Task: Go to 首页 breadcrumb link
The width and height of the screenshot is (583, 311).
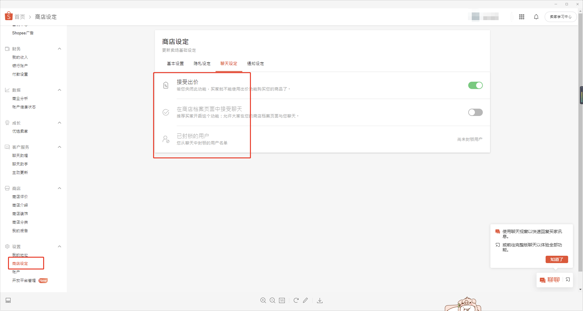Action: [20, 17]
